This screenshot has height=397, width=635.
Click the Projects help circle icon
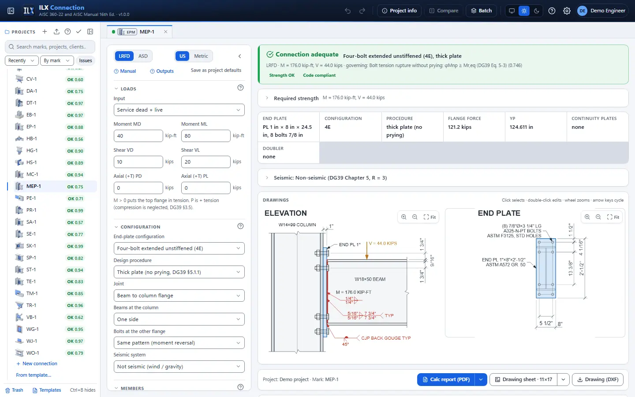(x=67, y=32)
